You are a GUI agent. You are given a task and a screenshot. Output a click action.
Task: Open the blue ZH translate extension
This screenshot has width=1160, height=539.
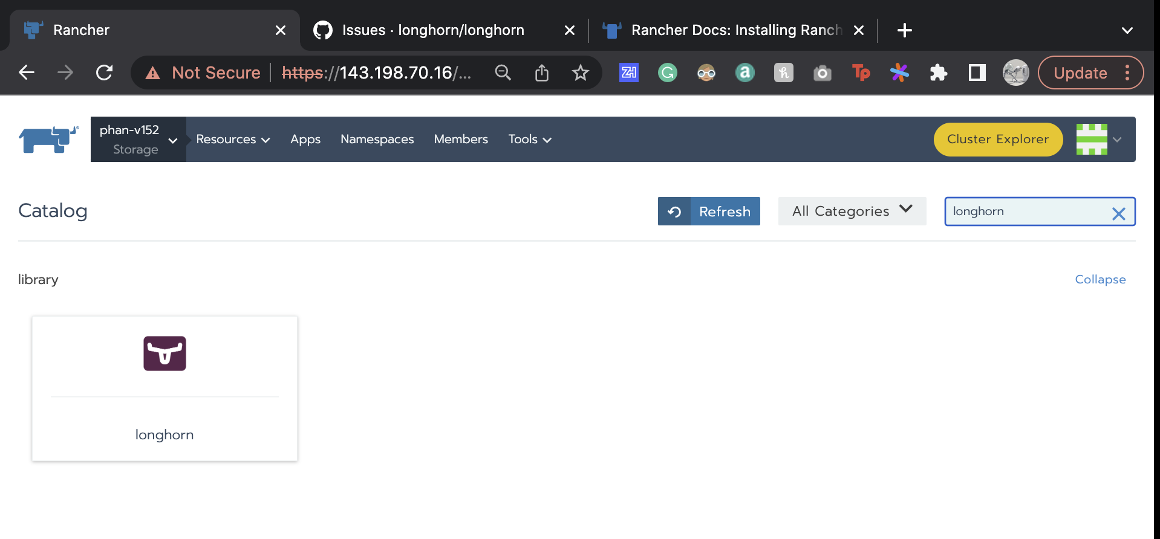pyautogui.click(x=629, y=73)
